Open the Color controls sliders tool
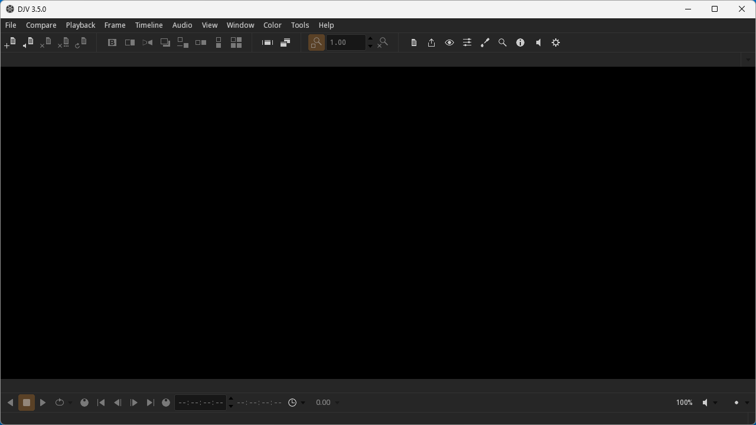The image size is (756, 425). click(x=467, y=42)
